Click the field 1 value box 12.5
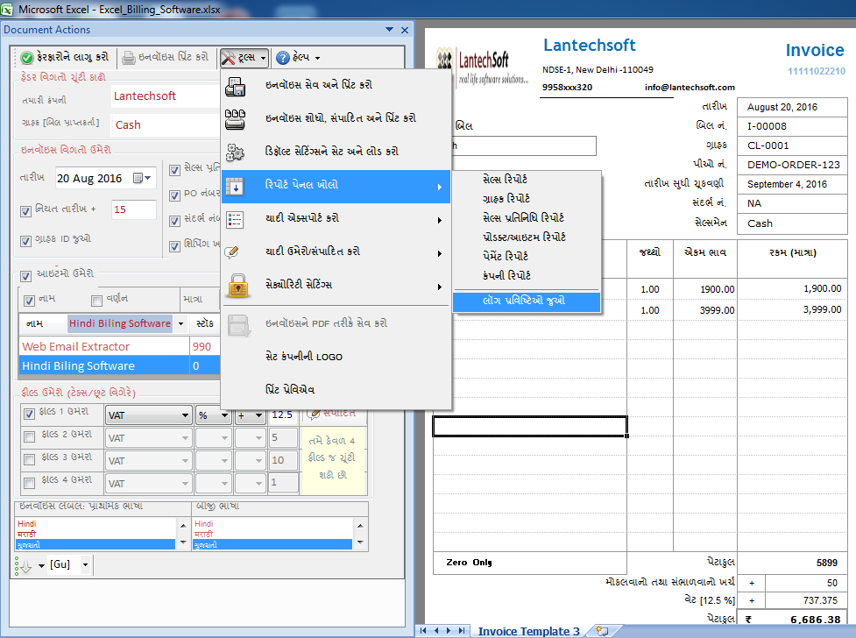This screenshot has height=638, width=856. click(x=283, y=415)
